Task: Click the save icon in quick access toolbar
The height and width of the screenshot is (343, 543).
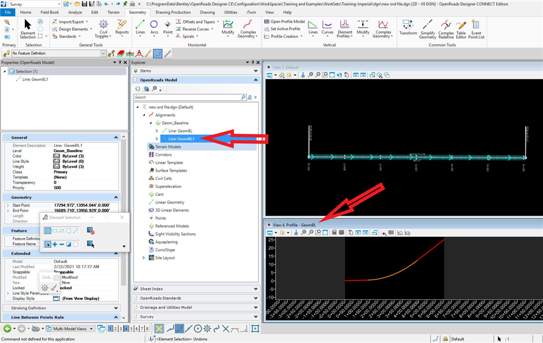Action: click(84, 4)
